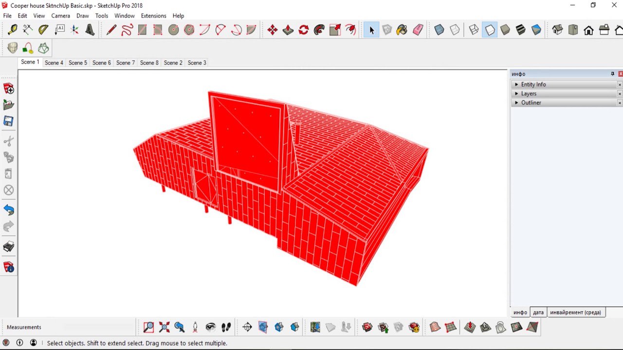Click the Cut scissors icon
The image size is (623, 350).
pos(9,141)
